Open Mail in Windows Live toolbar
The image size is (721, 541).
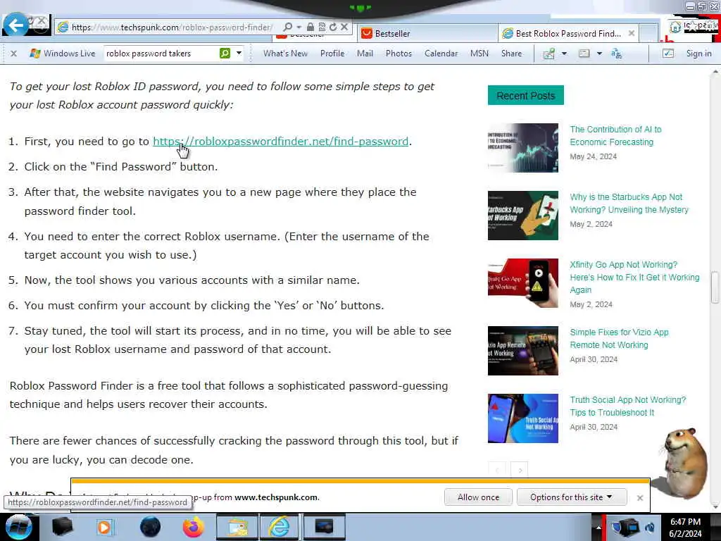tap(365, 54)
